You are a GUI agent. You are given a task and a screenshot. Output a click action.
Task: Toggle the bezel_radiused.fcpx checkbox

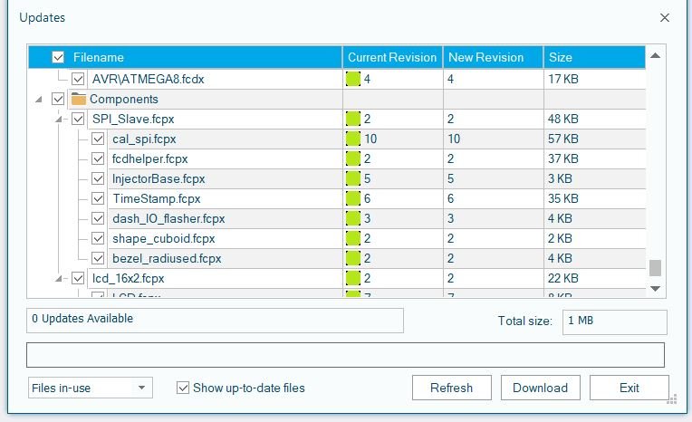[98, 258]
